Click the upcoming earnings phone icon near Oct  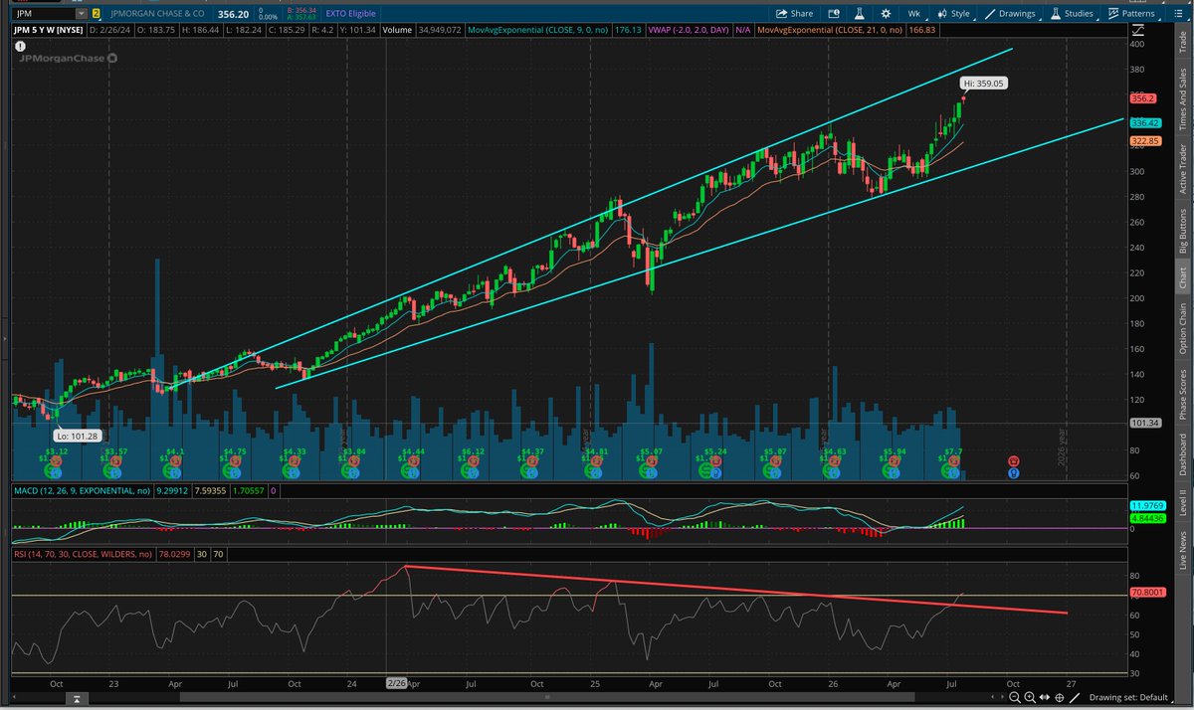pyautogui.click(x=1013, y=461)
